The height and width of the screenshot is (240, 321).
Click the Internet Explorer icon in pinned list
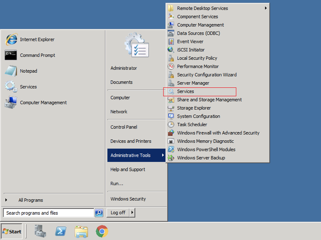click(x=11, y=39)
